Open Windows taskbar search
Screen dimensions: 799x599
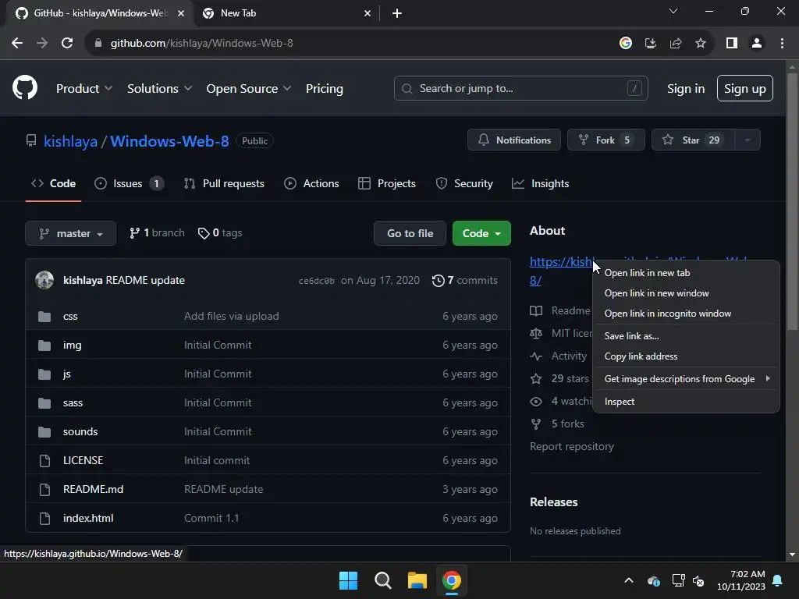(x=382, y=580)
